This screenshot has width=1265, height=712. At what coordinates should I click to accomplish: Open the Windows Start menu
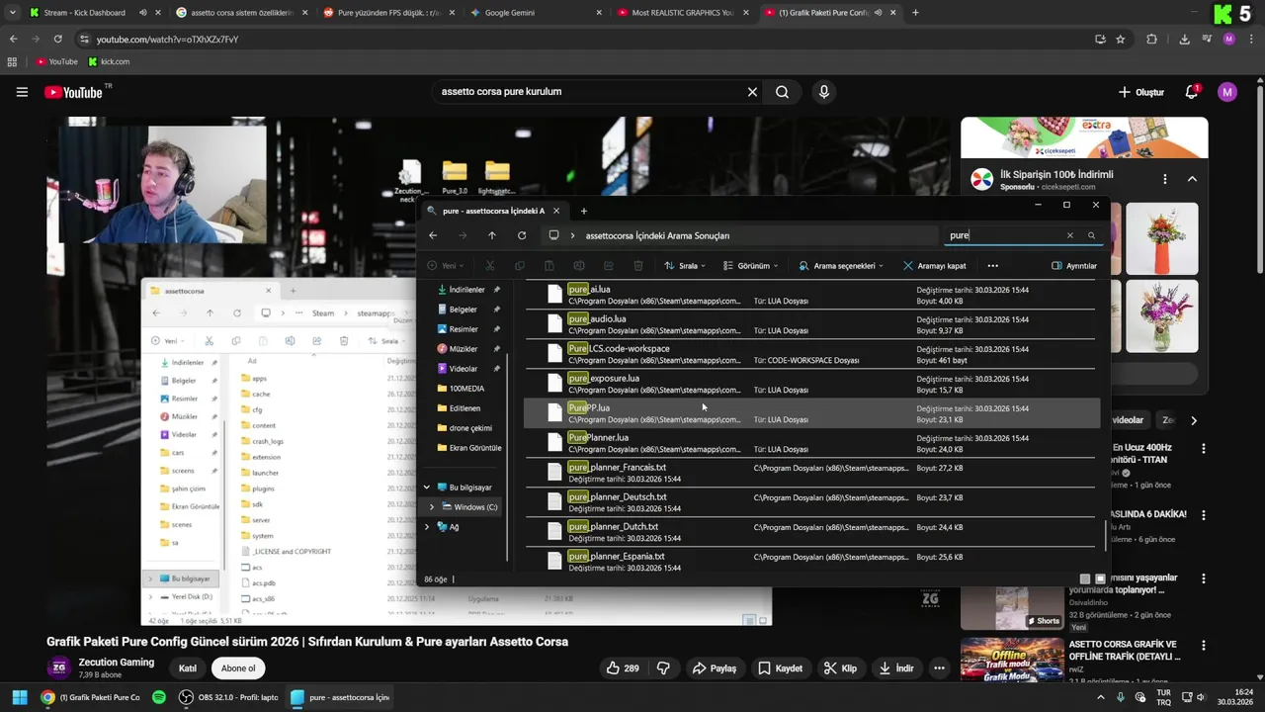[19, 697]
